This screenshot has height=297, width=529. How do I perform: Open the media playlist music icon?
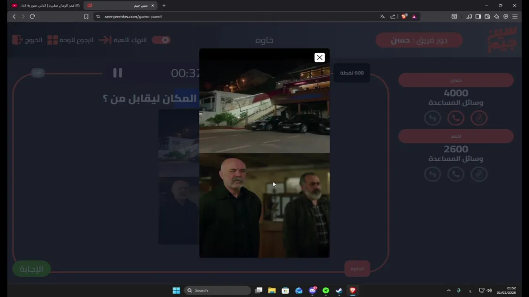[469, 16]
